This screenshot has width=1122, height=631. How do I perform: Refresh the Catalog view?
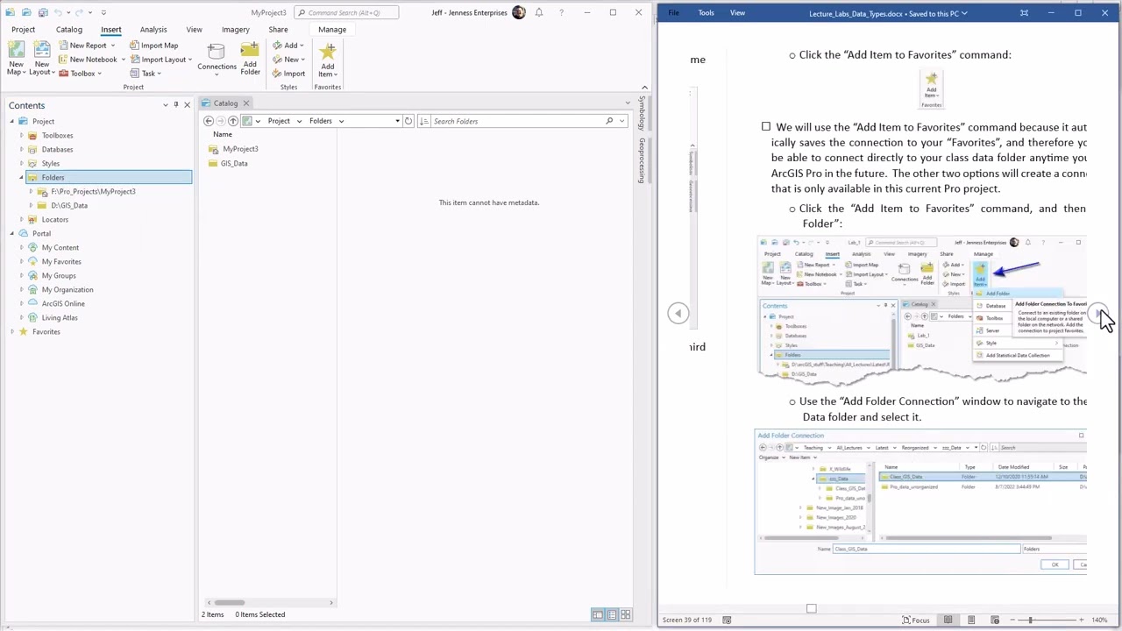(x=408, y=121)
